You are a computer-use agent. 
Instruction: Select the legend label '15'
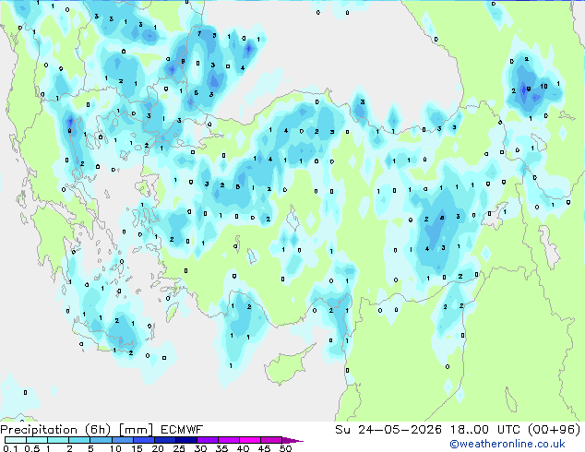click(137, 448)
